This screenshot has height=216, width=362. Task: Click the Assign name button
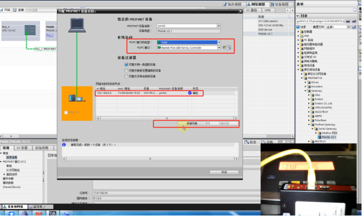coord(224,123)
